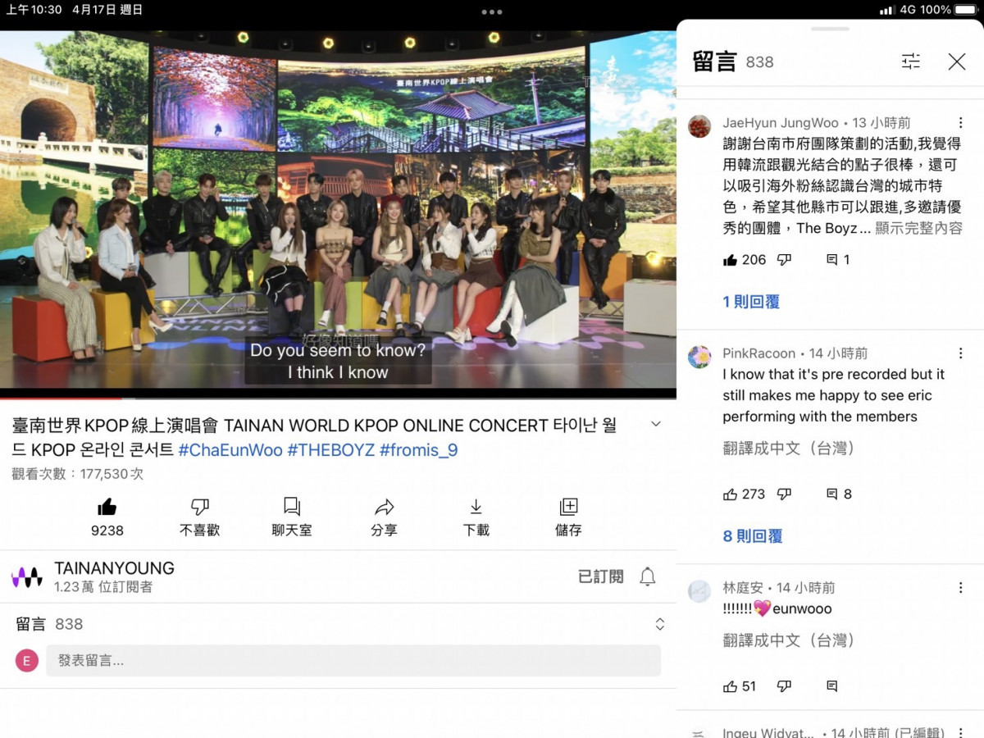Open hashtag #ChaEunWoo
Image resolution: width=984 pixels, height=738 pixels.
pyautogui.click(x=230, y=450)
